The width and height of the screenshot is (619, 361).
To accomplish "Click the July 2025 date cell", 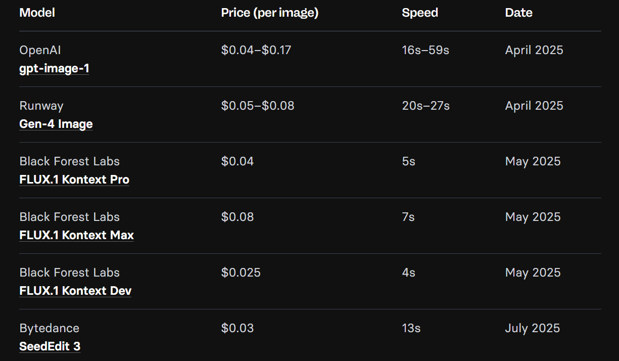I will point(533,328).
